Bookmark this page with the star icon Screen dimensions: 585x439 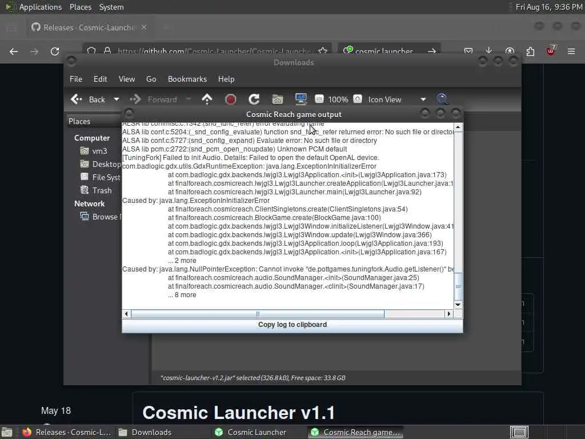[323, 51]
